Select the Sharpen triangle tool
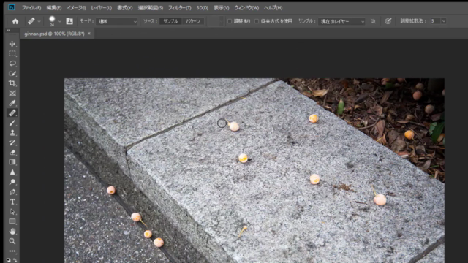The width and height of the screenshot is (468, 263). (12, 172)
